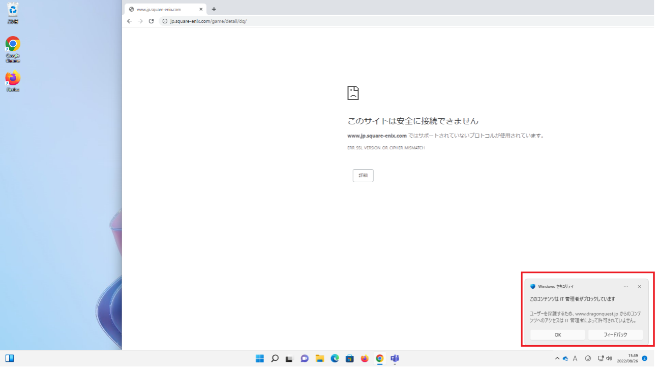This screenshot has width=657, height=369.
Task: Reload the page in Chrome
Action: 151,21
